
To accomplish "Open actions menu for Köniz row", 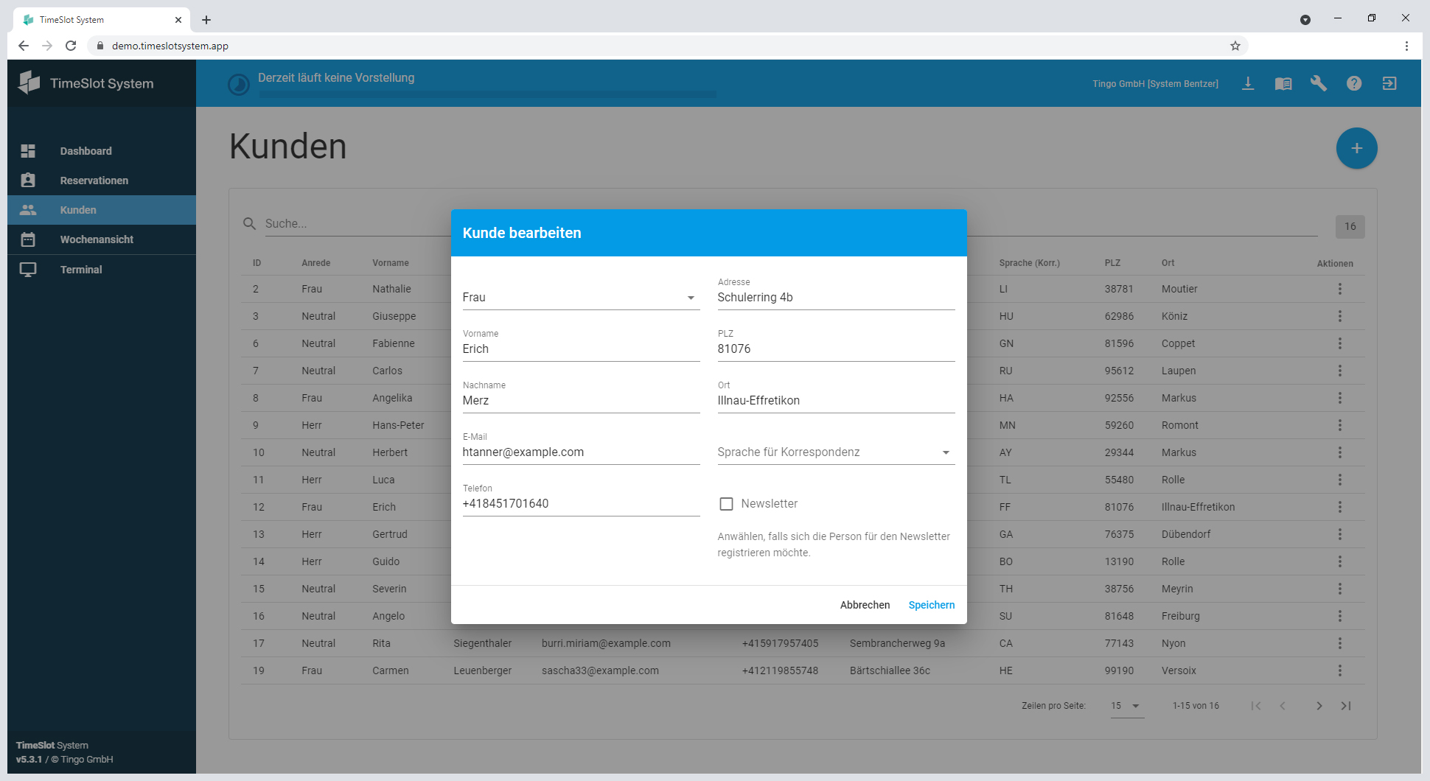I will point(1340,316).
